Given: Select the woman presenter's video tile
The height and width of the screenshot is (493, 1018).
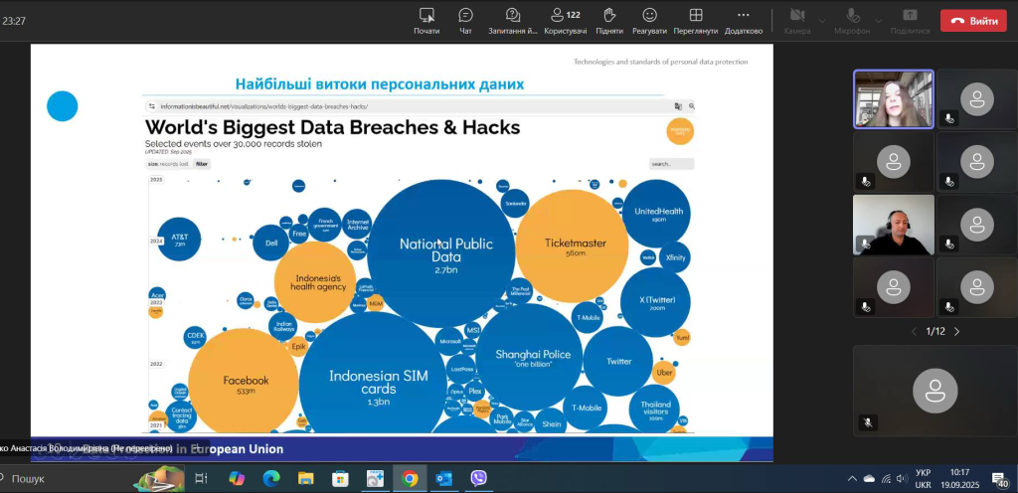Looking at the screenshot, I should (894, 99).
